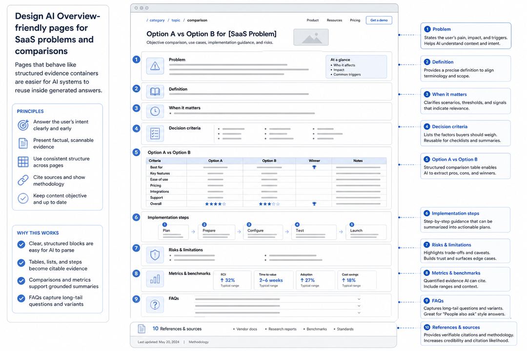Open the Resources menu item
The image size is (527, 351).
[x=334, y=20]
